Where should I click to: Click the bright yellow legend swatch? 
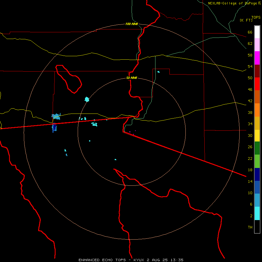pos(257,135)
